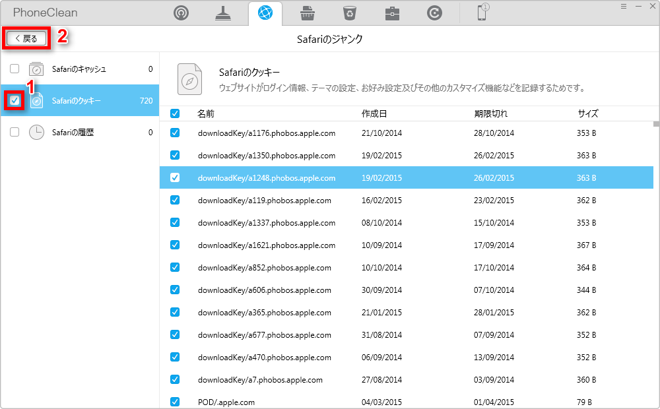This screenshot has width=660, height=409.
Task: Sort by the 名前 column header
Action: pyautogui.click(x=206, y=113)
